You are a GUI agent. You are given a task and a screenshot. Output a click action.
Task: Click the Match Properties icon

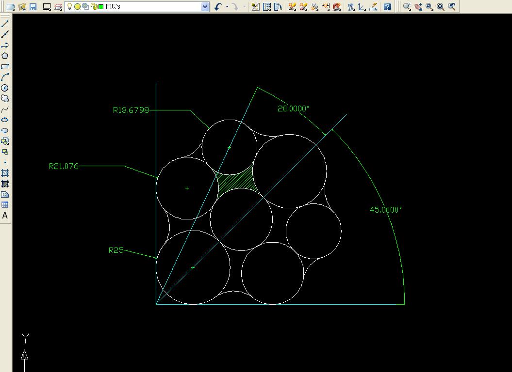[x=256, y=6]
